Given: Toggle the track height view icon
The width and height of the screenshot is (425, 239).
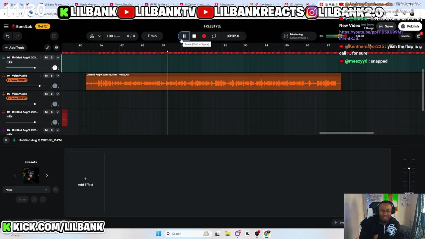Looking at the screenshot, I should (56, 47).
